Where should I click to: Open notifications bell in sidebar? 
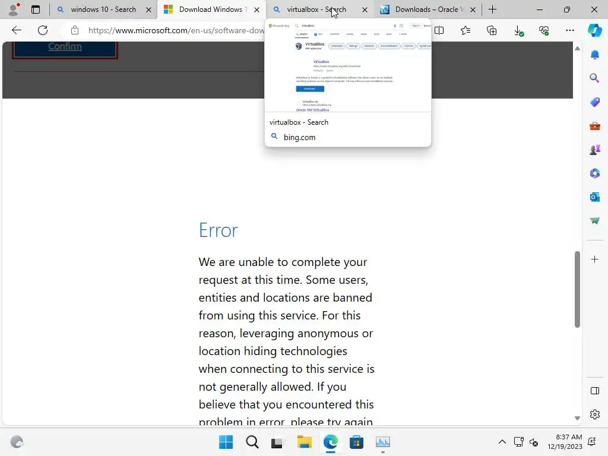(594, 55)
